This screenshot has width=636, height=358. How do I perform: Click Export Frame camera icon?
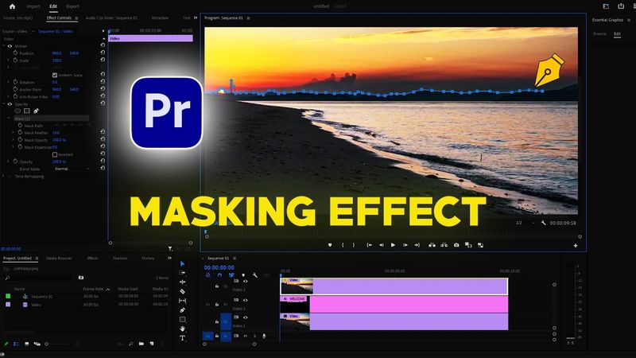(456, 245)
